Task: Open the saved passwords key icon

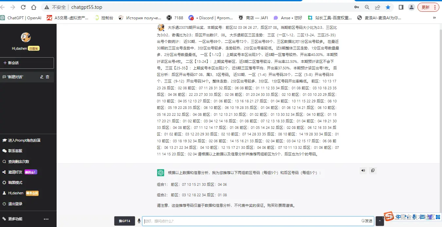Action: pos(357,7)
